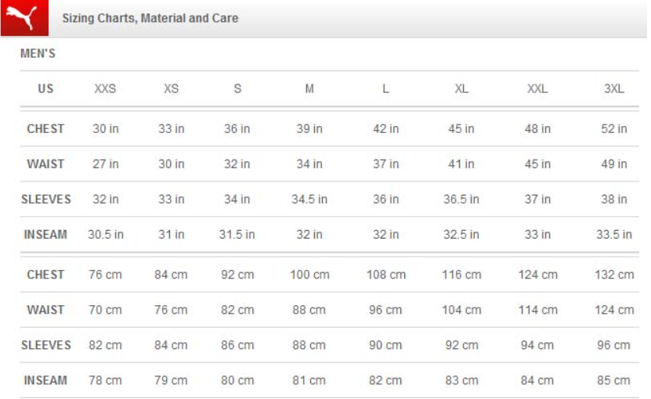Select the 30.5 in inseam cell

point(105,235)
